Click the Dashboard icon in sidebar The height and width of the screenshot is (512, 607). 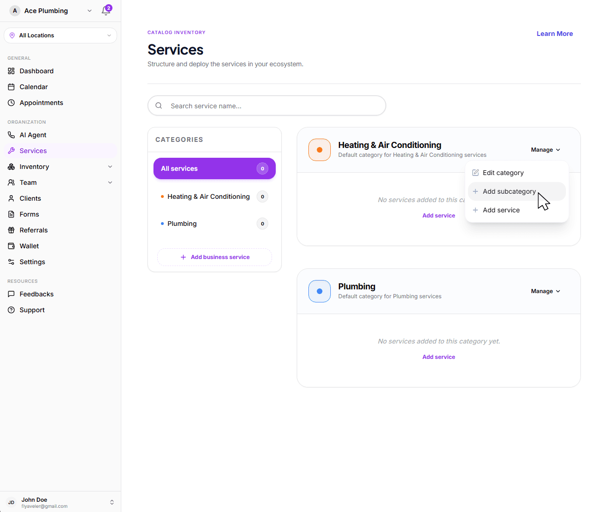click(11, 71)
